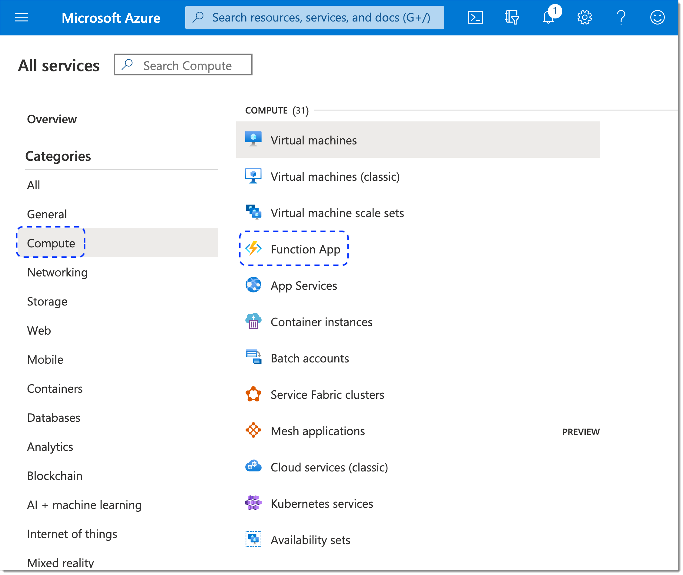Select the Databases category
The image size is (683, 575).
[x=54, y=418]
